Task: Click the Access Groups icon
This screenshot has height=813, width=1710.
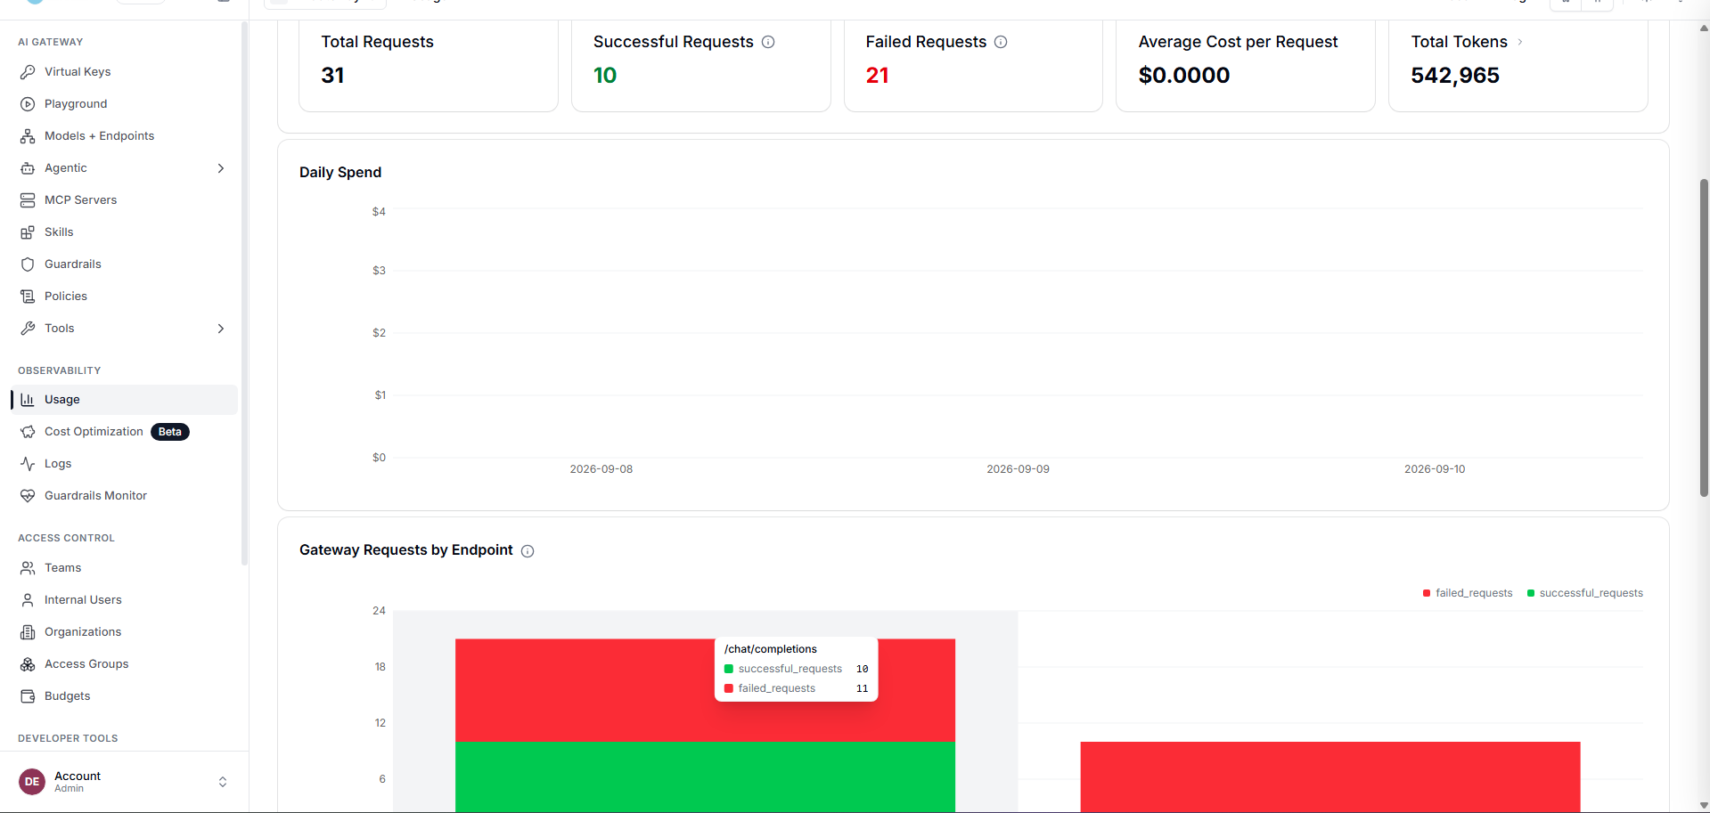Action: 28,664
